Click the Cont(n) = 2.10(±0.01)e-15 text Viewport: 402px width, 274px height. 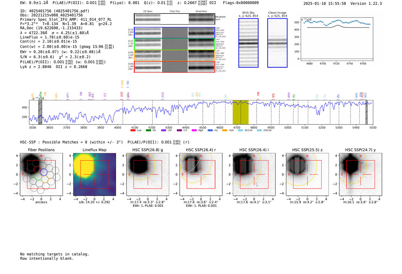pyautogui.click(x=49, y=41)
